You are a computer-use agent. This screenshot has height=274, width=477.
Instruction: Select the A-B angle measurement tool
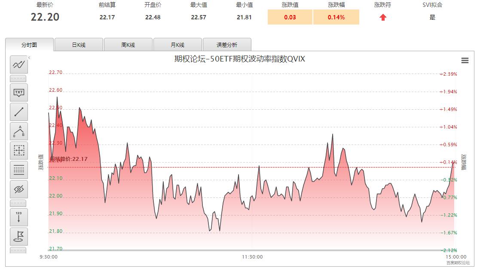[19, 130]
